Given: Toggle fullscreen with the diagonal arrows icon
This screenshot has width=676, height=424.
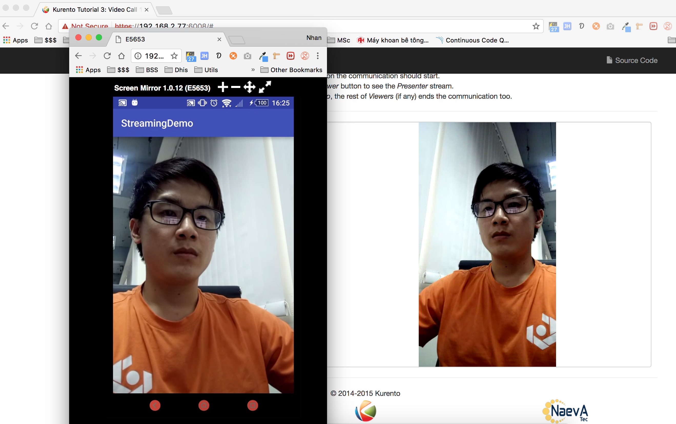Looking at the screenshot, I should click(x=265, y=87).
